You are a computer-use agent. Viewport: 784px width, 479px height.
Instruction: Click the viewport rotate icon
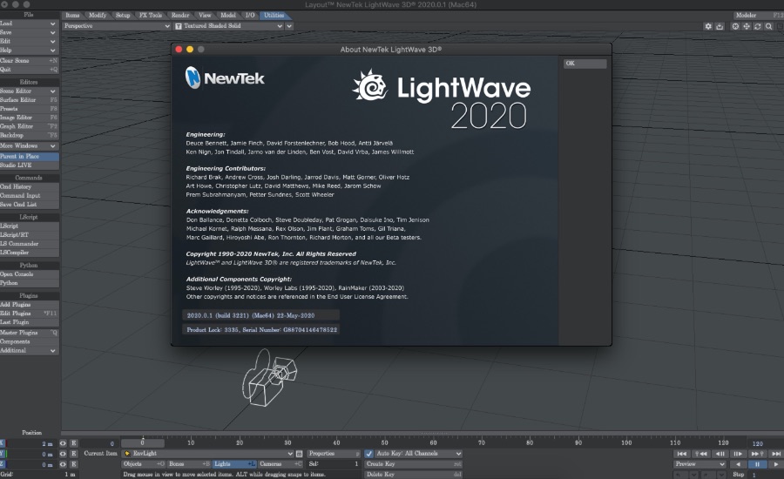tap(758, 26)
